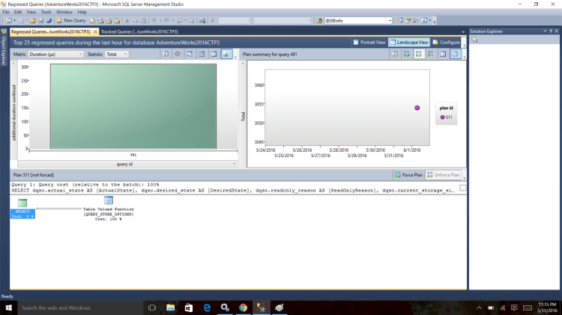Toggle Landscape View layout

[411, 43]
